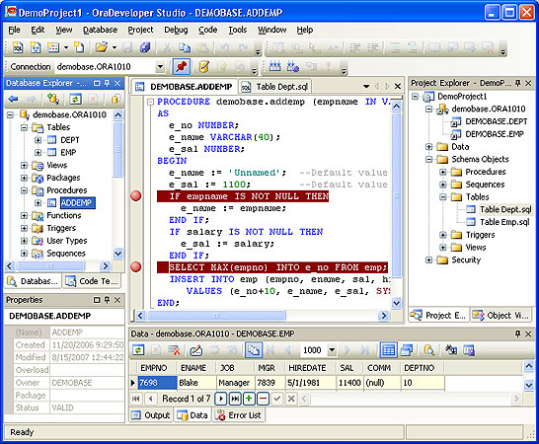The image size is (539, 444).
Task: Click the green plus add-record button
Action: click(249, 399)
